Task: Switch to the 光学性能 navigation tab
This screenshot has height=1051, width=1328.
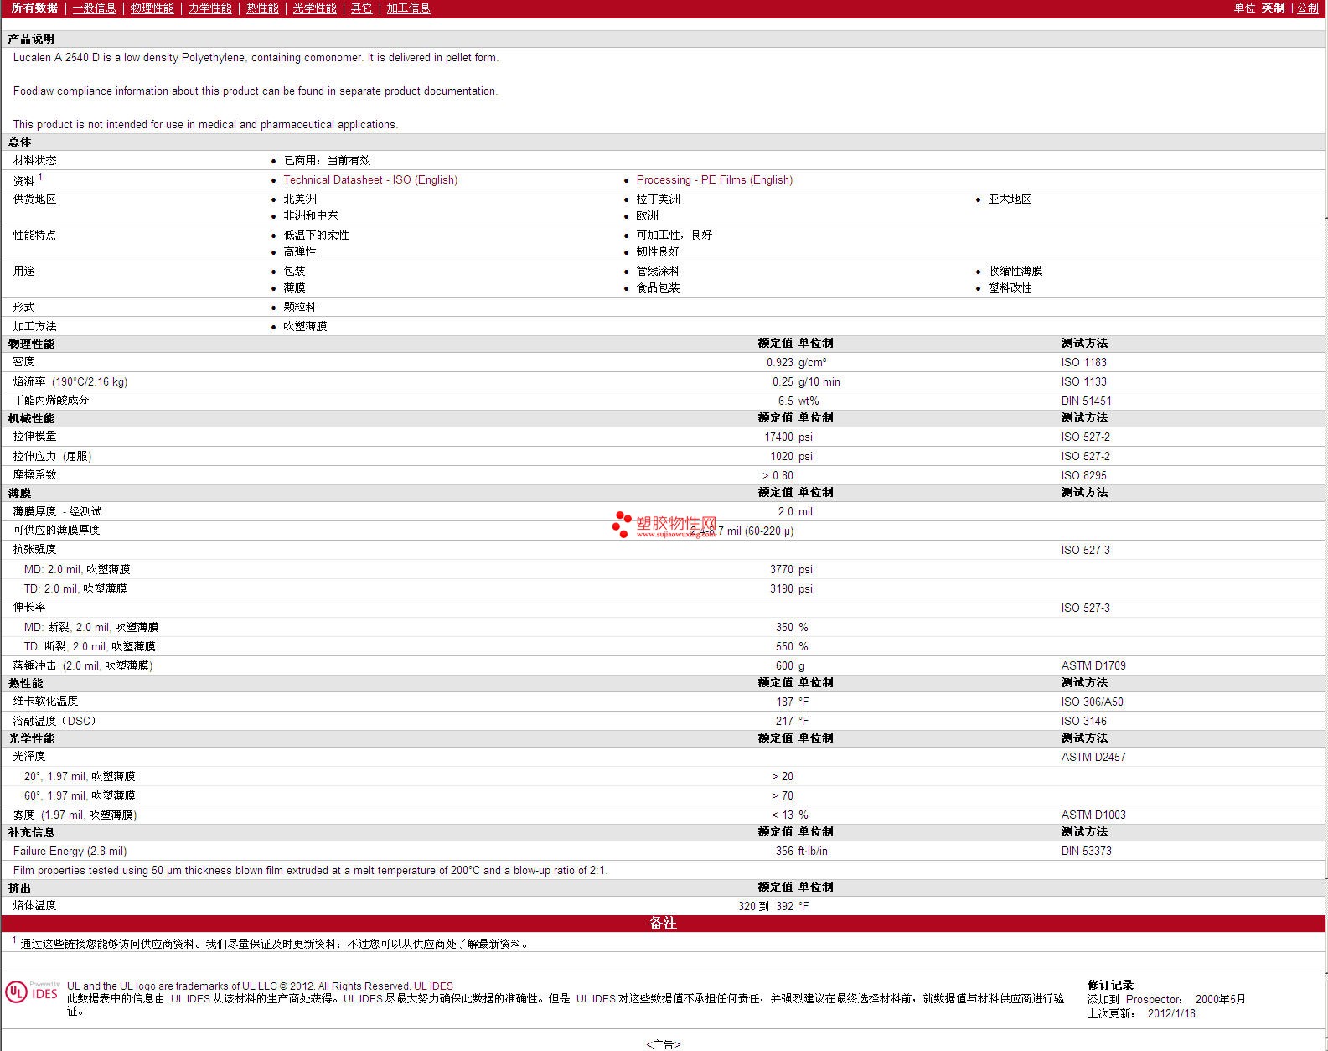Action: pyautogui.click(x=314, y=8)
